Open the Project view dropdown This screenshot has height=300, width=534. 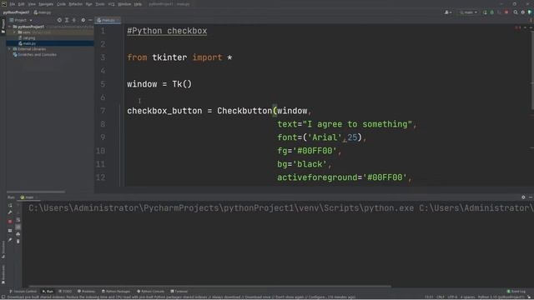[21, 20]
